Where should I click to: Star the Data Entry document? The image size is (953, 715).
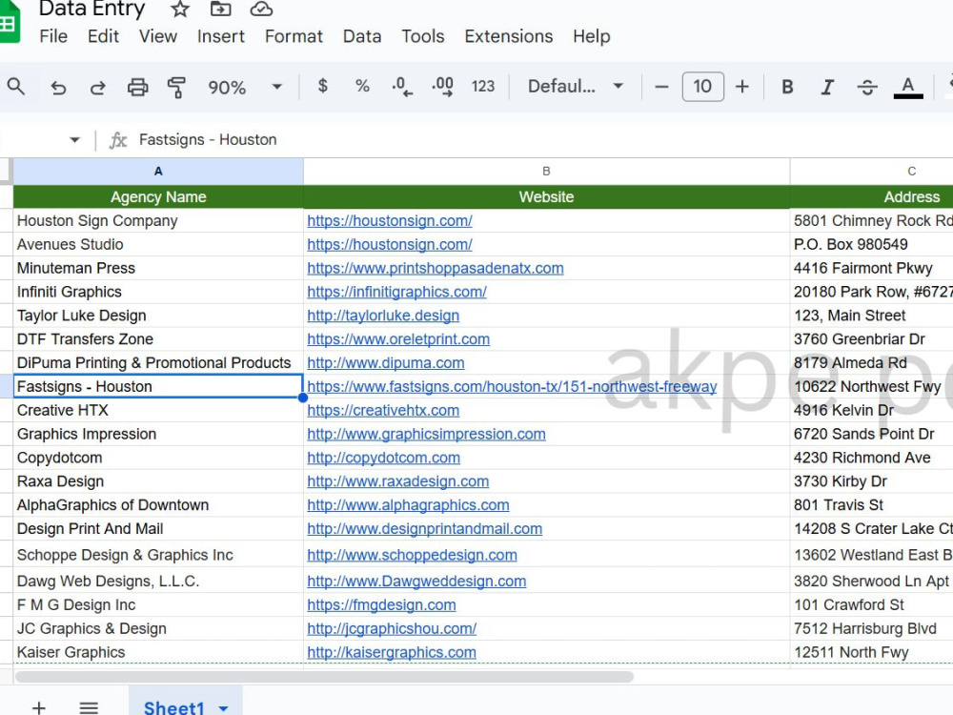[x=180, y=10]
